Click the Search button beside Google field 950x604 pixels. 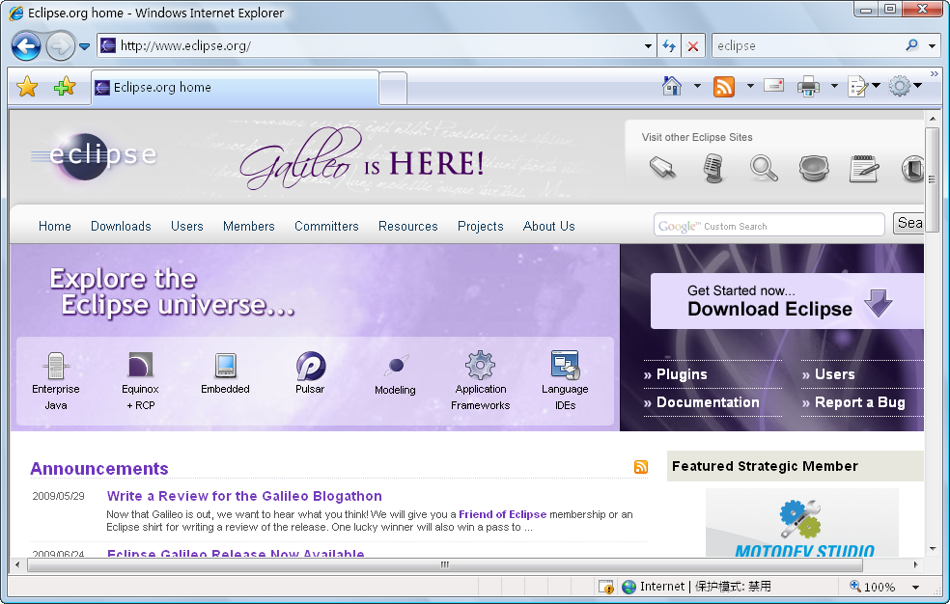pos(908,223)
